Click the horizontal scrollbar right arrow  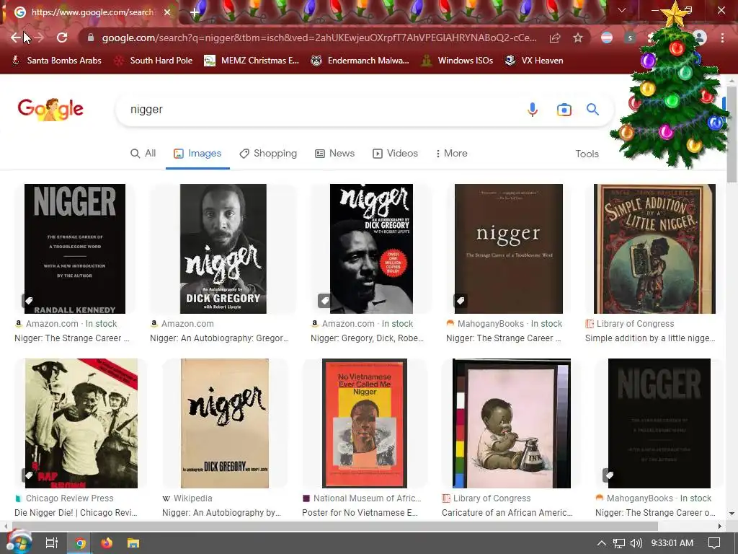pyautogui.click(x=720, y=526)
